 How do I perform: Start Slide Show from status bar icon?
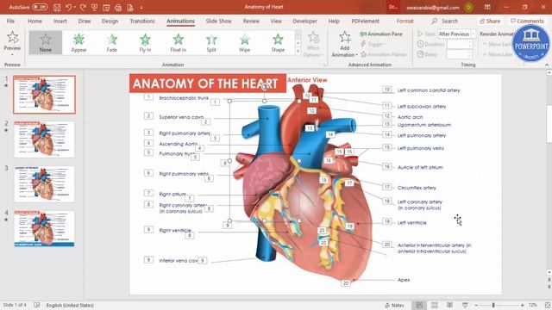coord(465,306)
